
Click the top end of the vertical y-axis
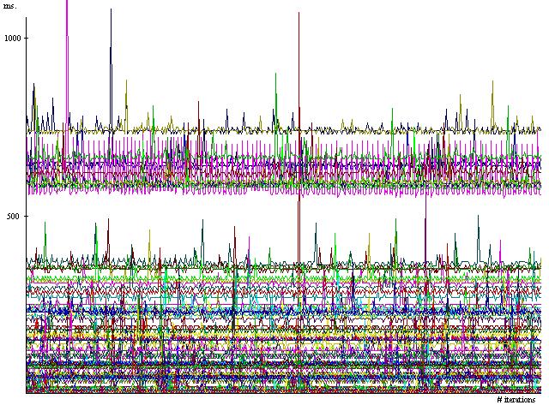click(x=26, y=17)
